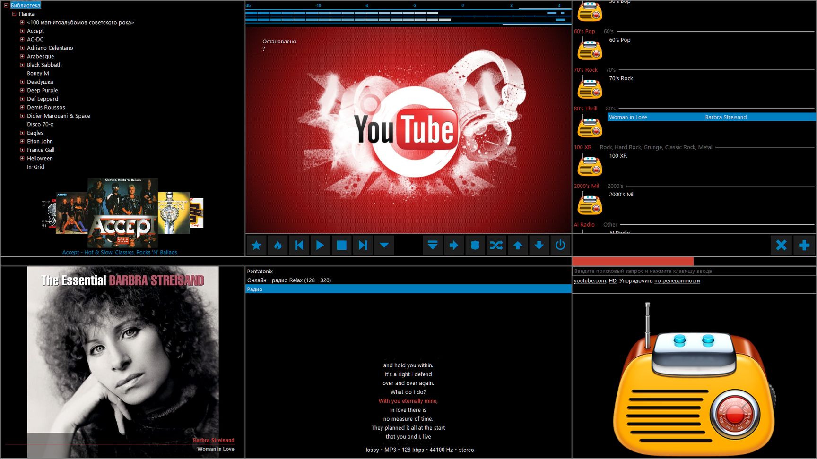Select «Онлайн - радио Relax (128 - 320)» playlist
Image resolution: width=817 pixels, height=459 pixels.
[x=408, y=280]
